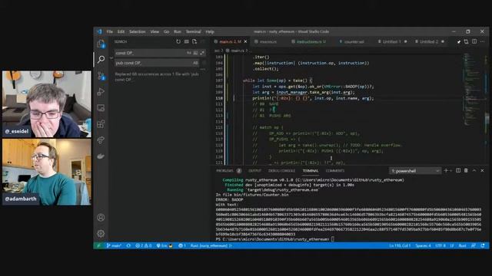
Task: Open the editor More Actions ellipsis
Action: click(482, 41)
